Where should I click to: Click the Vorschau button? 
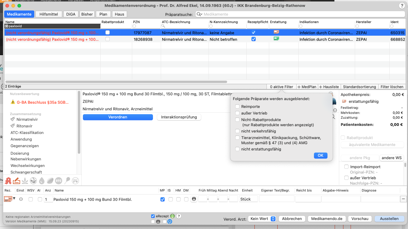360,219
